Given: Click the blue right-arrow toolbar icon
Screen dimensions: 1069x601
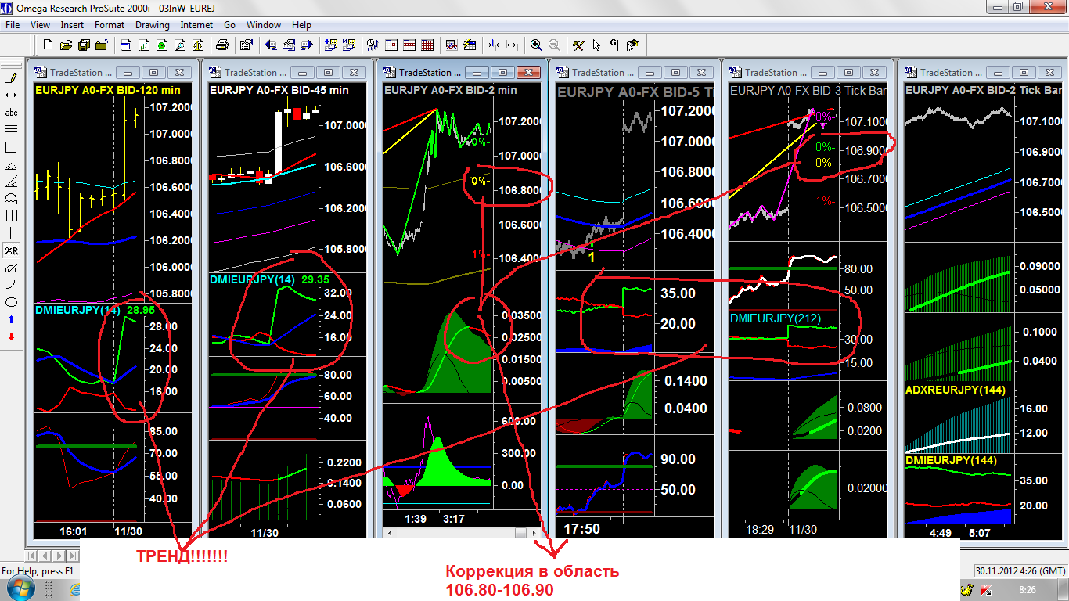Looking at the screenshot, I should pos(308,45).
